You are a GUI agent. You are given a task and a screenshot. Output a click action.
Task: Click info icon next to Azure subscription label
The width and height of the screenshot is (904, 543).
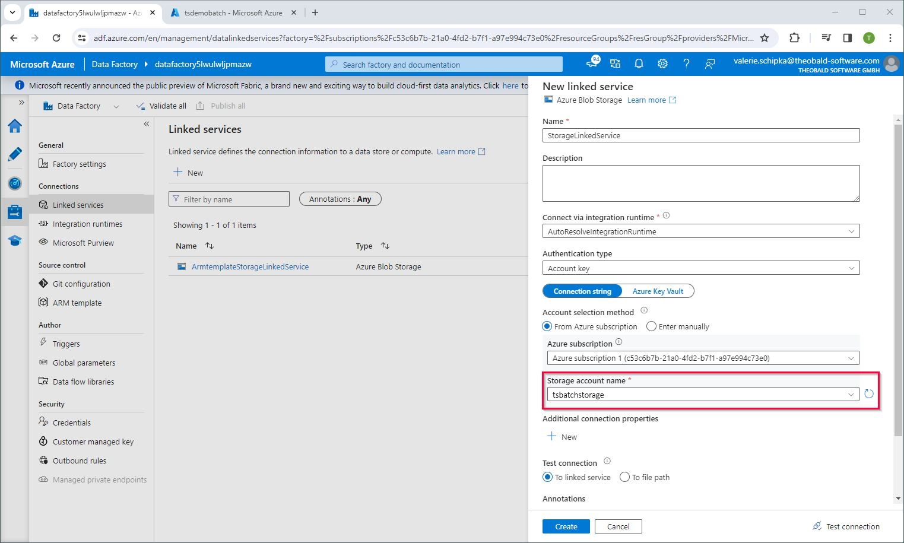pos(618,342)
